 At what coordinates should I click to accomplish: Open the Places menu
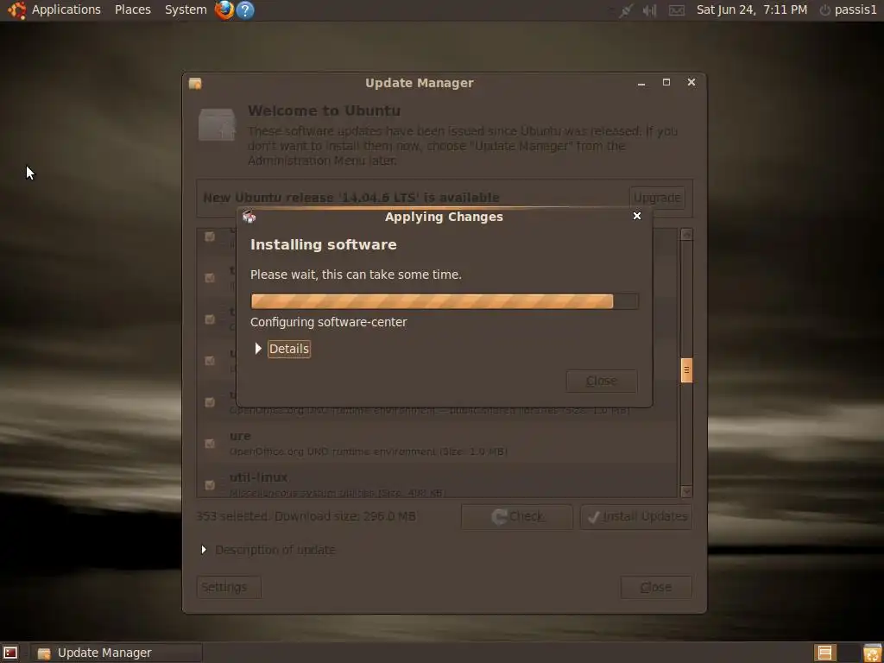pos(132,10)
